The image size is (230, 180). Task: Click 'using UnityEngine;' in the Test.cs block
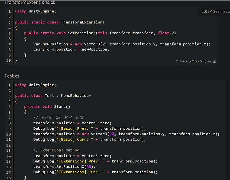pos(35,85)
